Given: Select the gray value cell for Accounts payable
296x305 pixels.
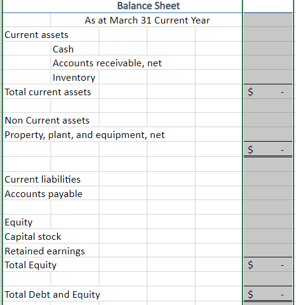Looking at the screenshot, I should pos(268,193).
